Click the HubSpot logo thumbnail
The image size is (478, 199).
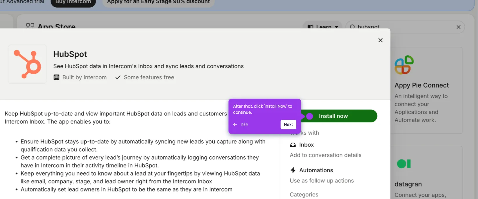coord(28,64)
